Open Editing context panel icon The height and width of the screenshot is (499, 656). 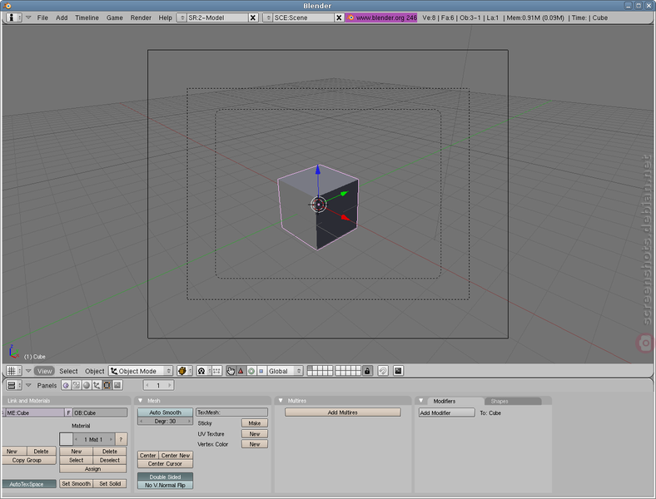(107, 385)
